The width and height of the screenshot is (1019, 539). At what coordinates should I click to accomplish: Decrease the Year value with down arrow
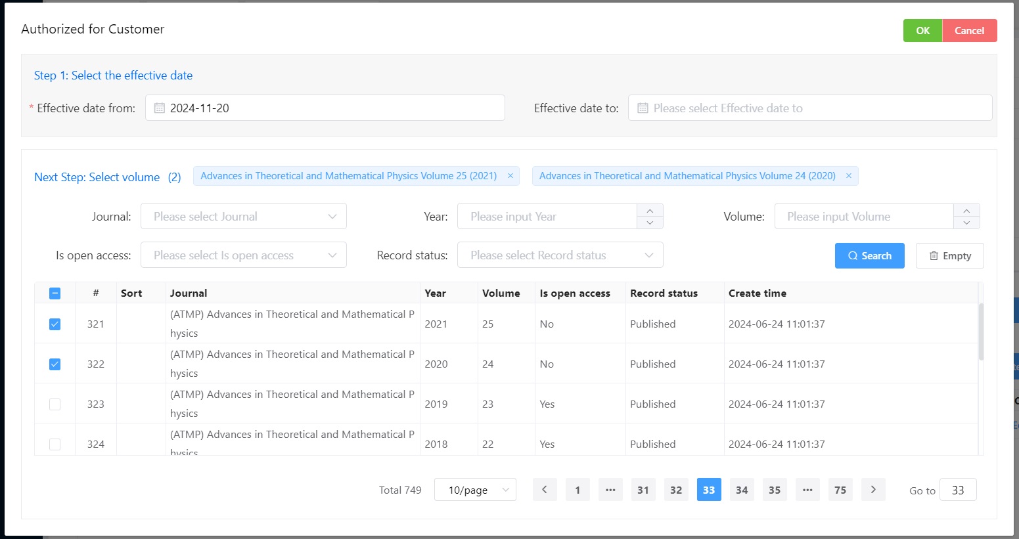650,223
